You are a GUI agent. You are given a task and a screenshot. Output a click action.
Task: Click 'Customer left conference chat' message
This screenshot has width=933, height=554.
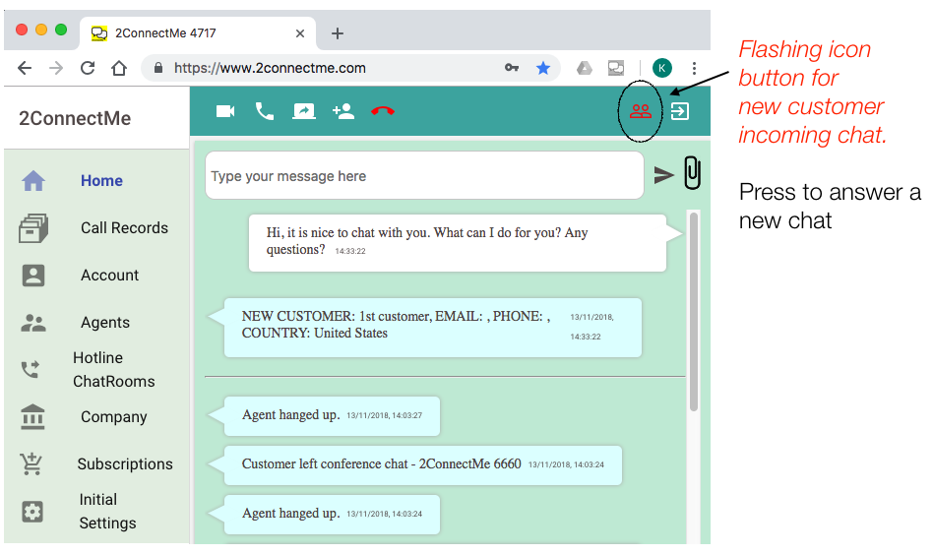pyautogui.click(x=422, y=464)
